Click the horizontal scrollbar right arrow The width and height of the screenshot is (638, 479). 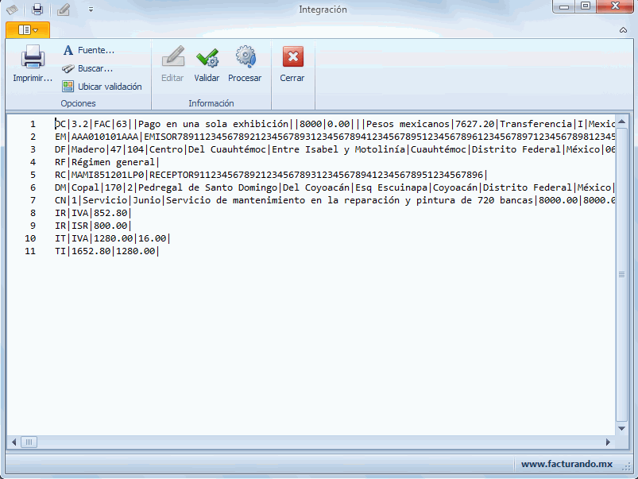[x=610, y=442]
